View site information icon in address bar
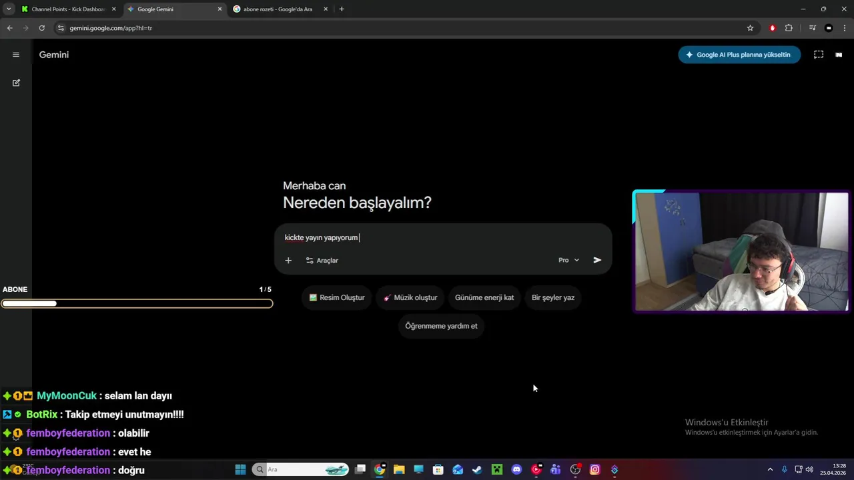This screenshot has height=480, width=854. click(x=61, y=28)
